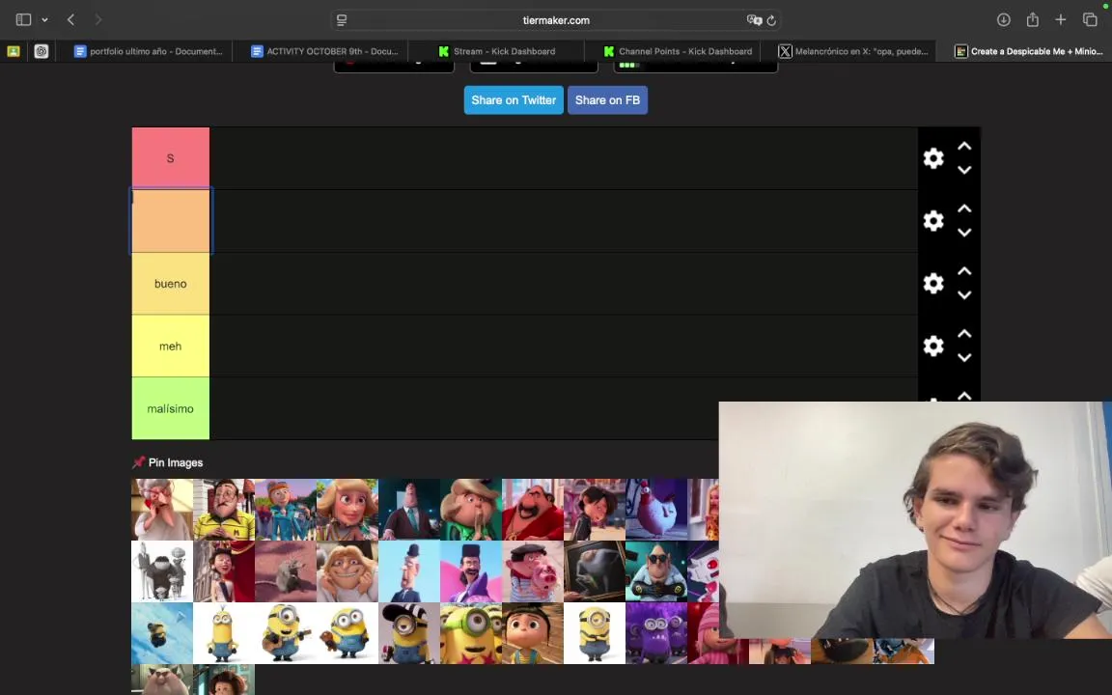The height and width of the screenshot is (695, 1112).
Task: Select the old lady with glasses image
Action: tap(162, 510)
